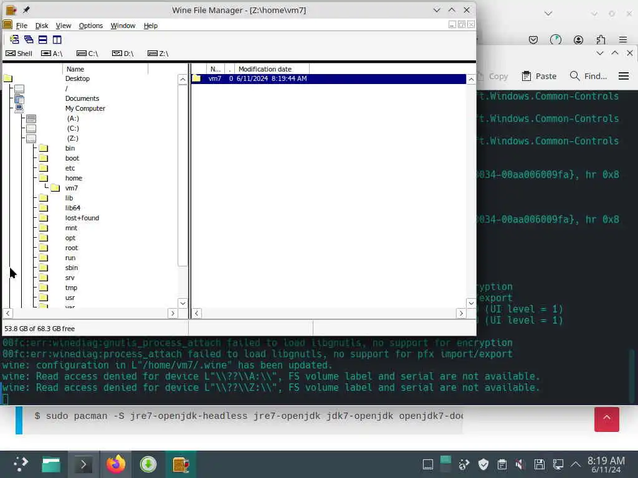Open new window toolbar icon in Wine File Manager
The image size is (638, 478).
14,39
